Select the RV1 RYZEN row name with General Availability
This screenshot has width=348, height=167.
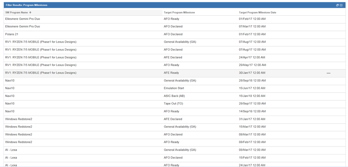pos(41,42)
